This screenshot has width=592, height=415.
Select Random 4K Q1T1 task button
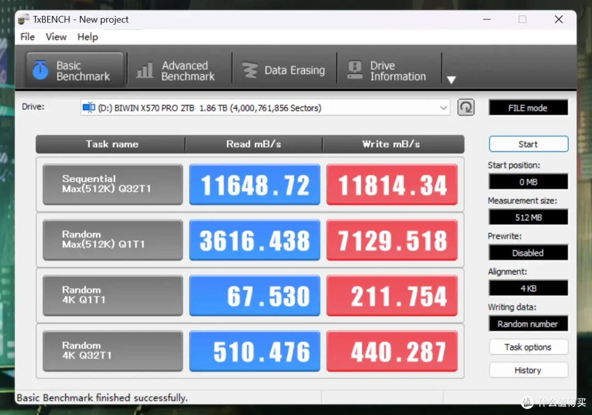tap(113, 295)
